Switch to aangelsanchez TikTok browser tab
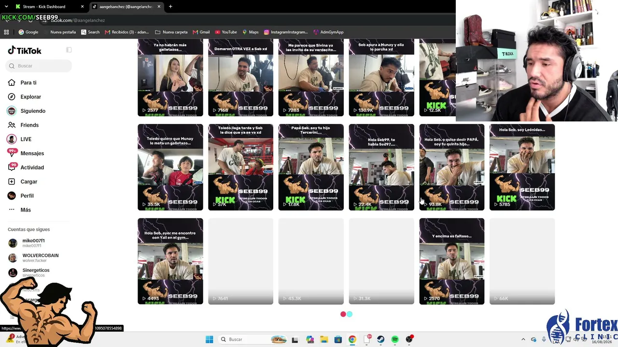The height and width of the screenshot is (347, 618). [x=126, y=7]
